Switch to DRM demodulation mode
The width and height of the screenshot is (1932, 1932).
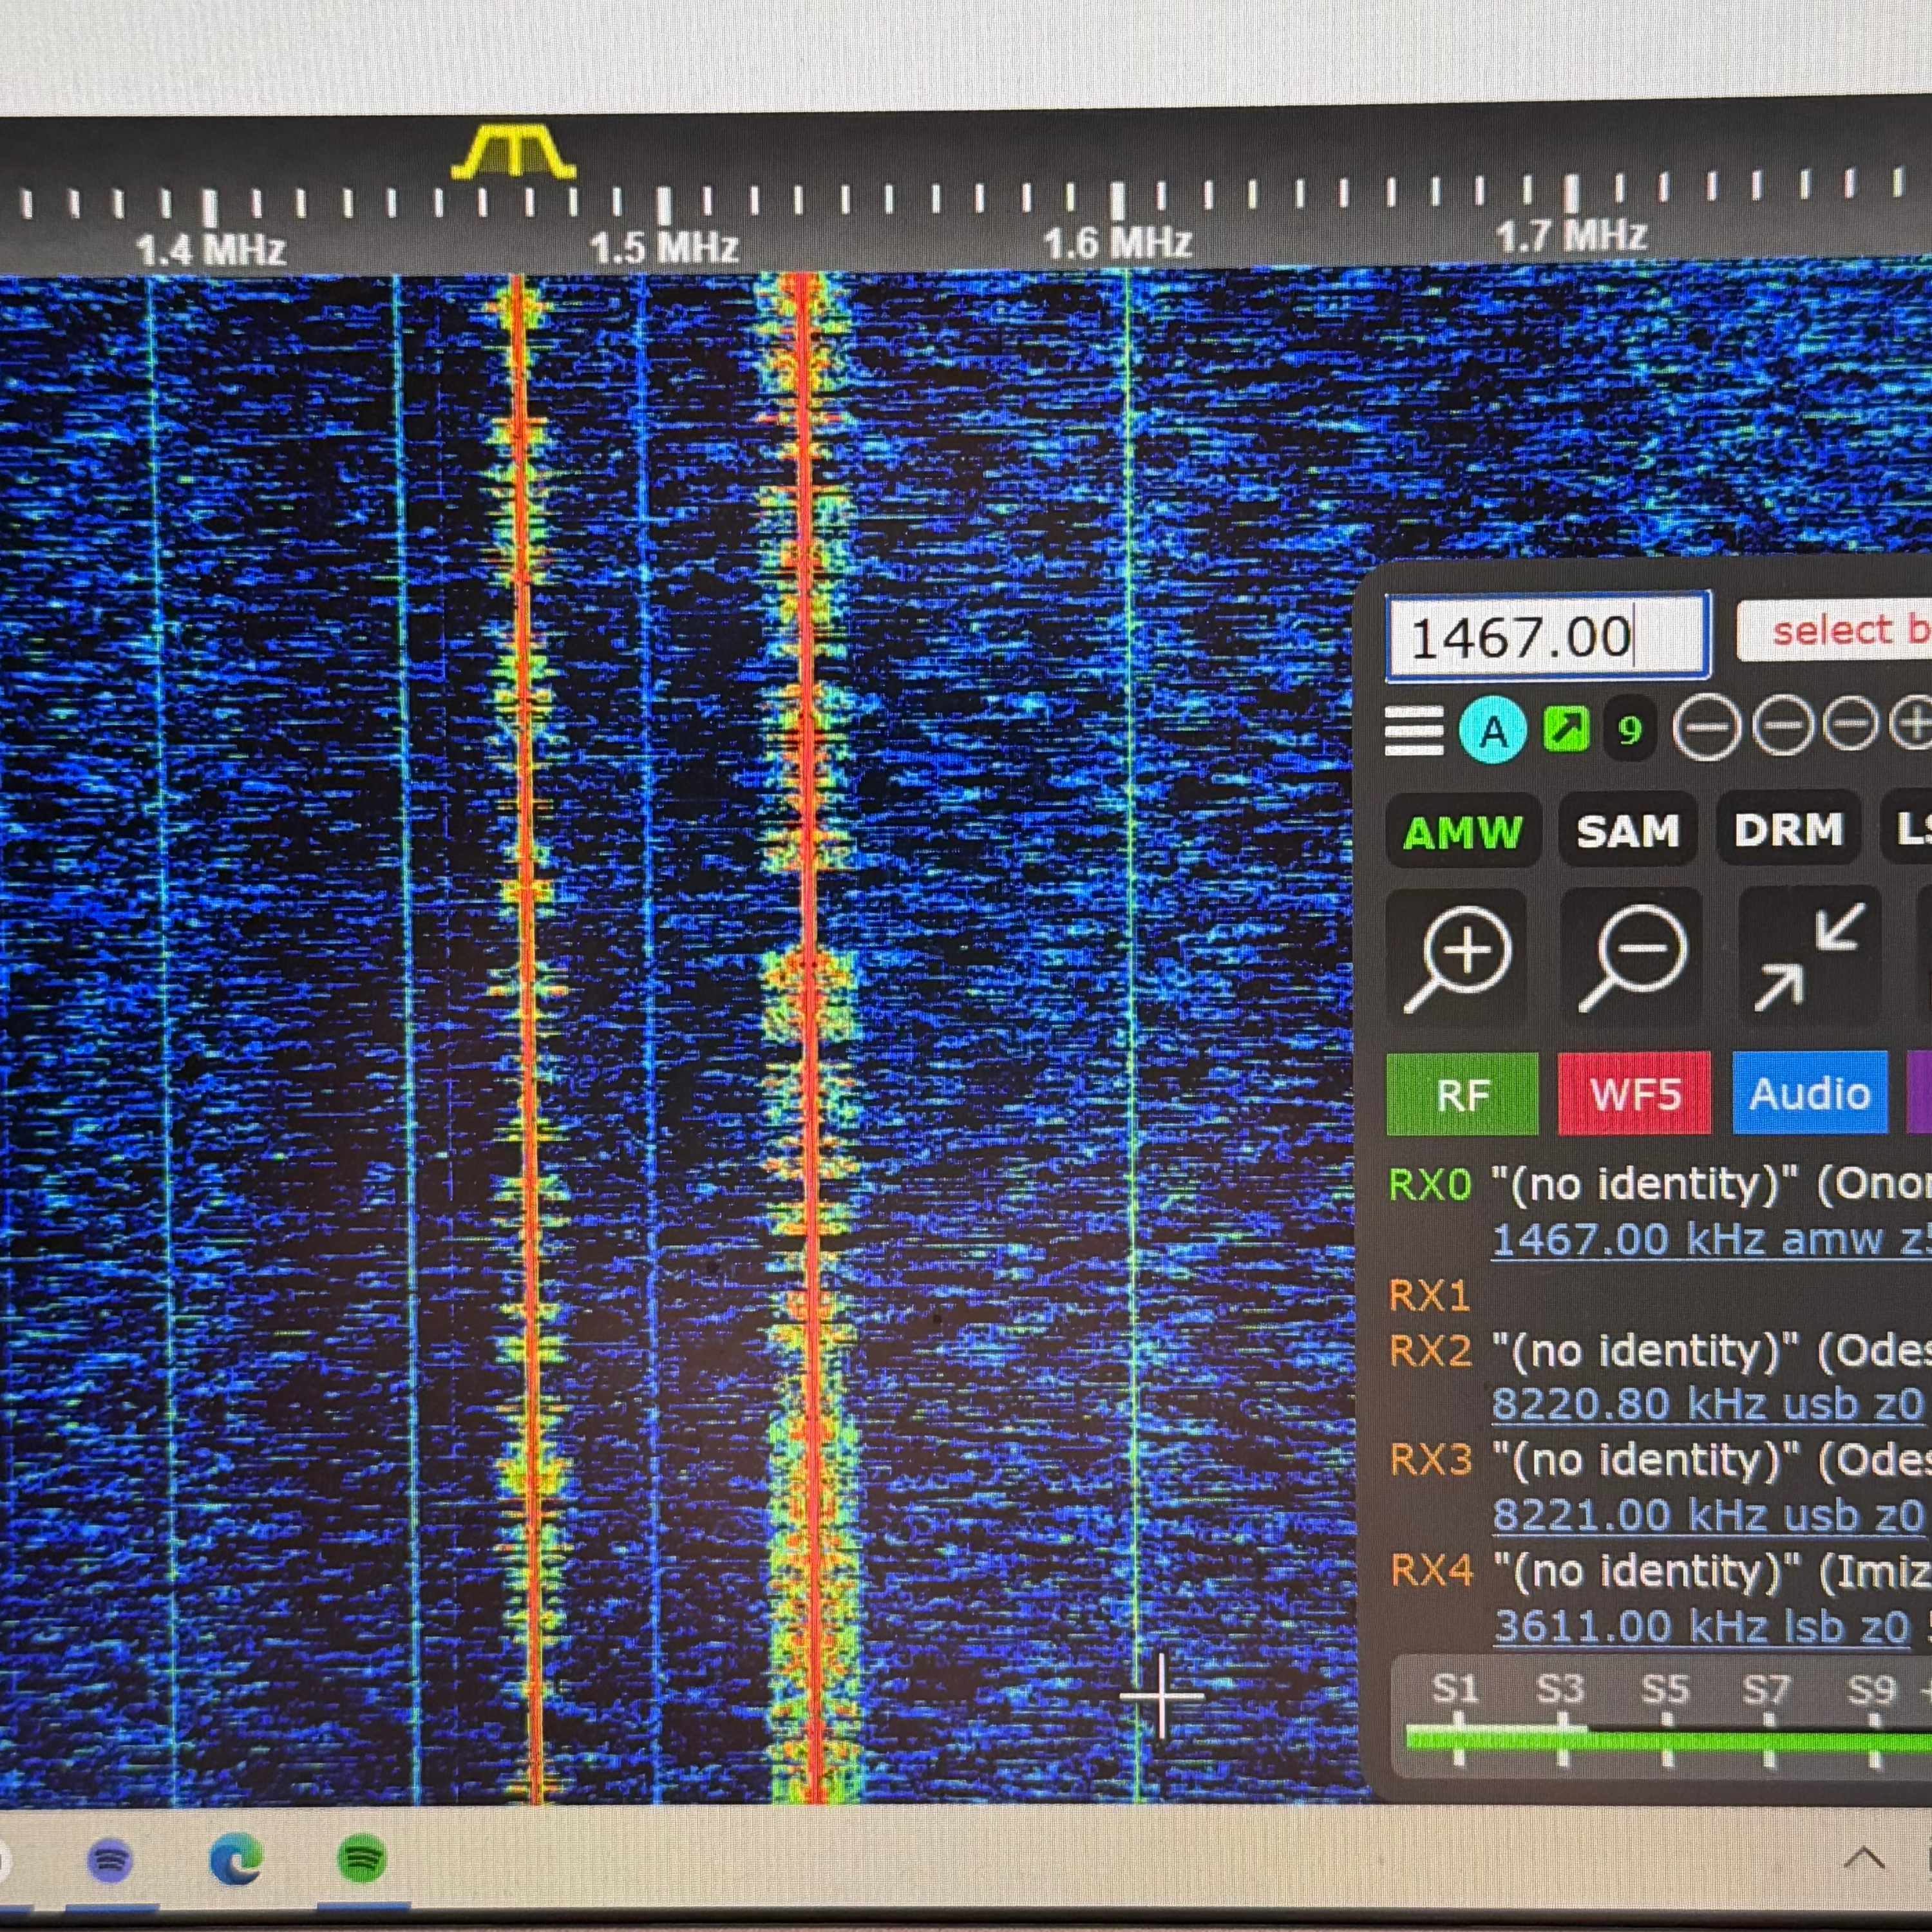1788,828
